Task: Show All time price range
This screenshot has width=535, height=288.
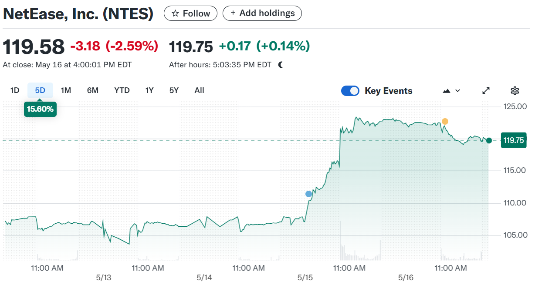Action: 199,90
